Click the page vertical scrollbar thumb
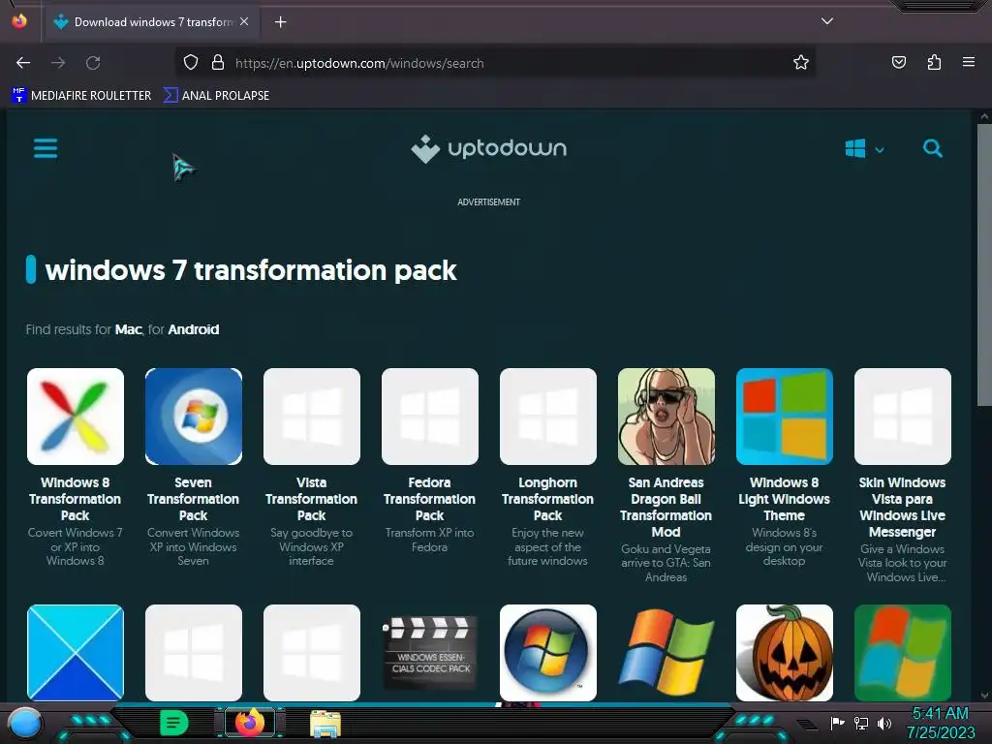Viewport: 992px width, 744px height. pos(984,265)
